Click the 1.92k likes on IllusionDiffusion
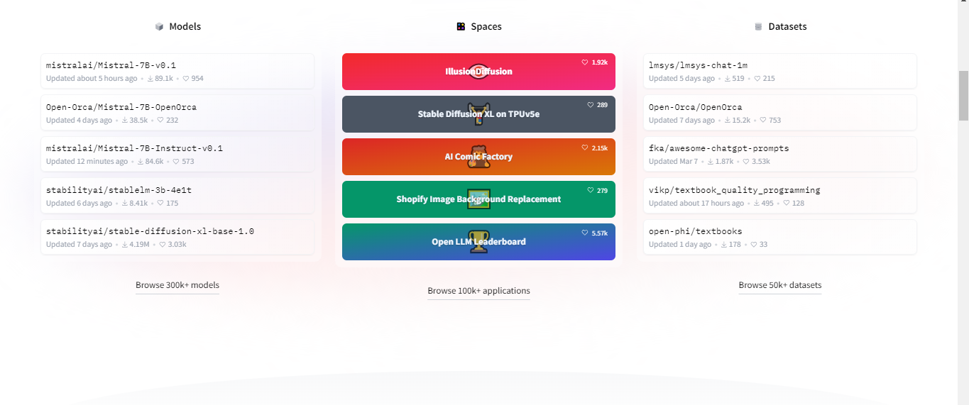 (600, 62)
